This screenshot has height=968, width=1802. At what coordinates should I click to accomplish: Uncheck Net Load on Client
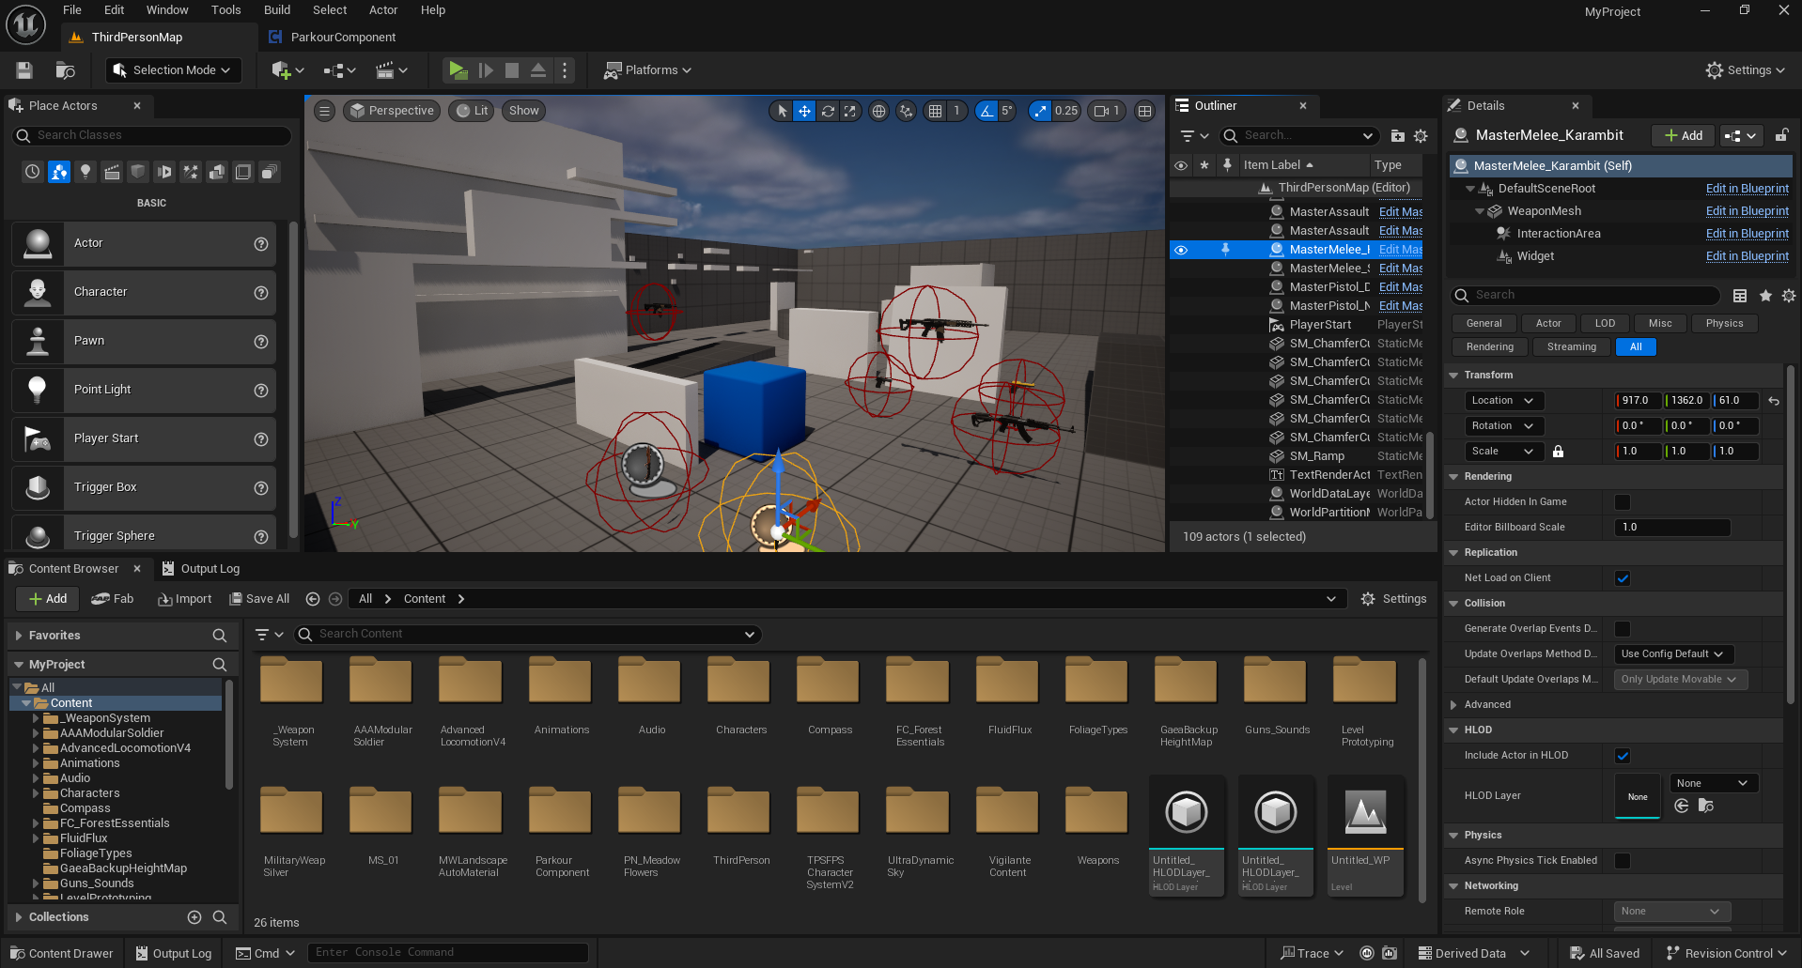click(1622, 578)
